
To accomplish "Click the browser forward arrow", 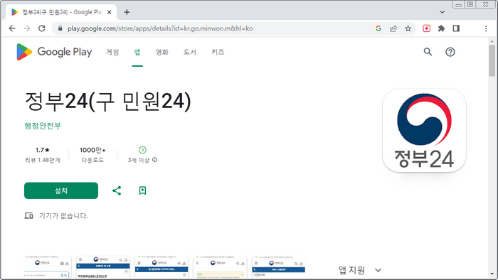I will point(27,28).
